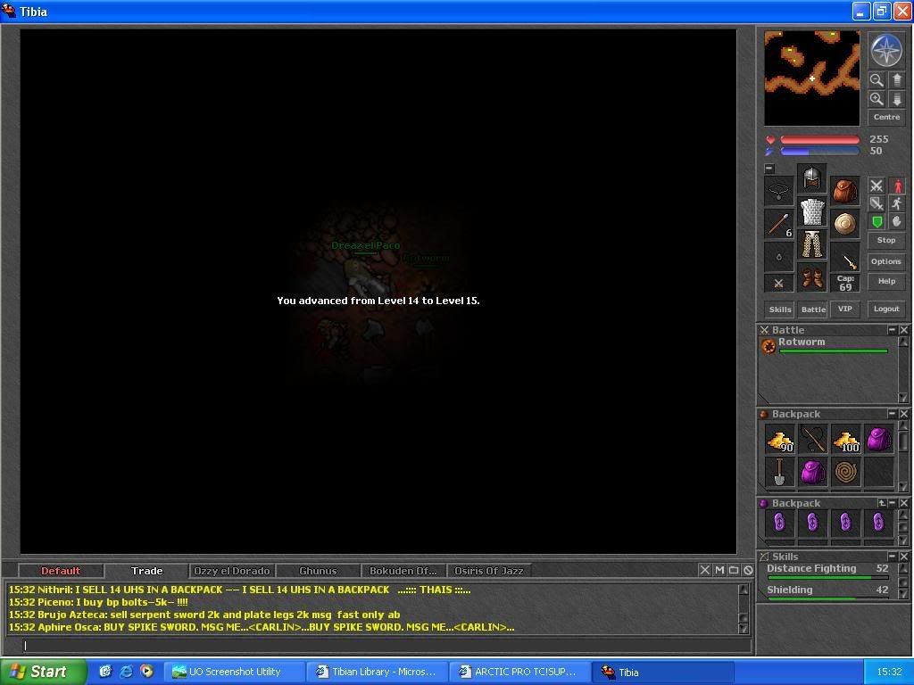Open the VIP list button

844,309
